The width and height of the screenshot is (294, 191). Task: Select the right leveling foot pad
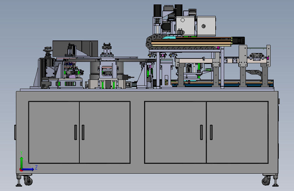pyautogui.click(x=275, y=185)
